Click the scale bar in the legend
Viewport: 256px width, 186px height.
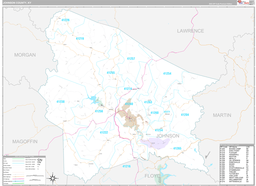35,176
